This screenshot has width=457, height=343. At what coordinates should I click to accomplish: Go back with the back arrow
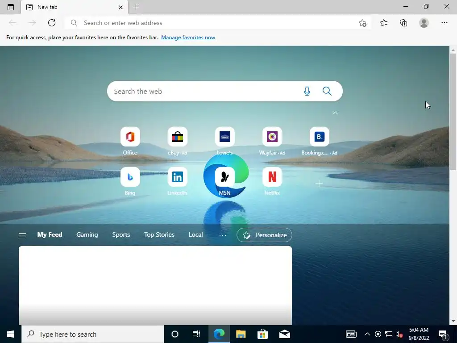click(x=12, y=23)
